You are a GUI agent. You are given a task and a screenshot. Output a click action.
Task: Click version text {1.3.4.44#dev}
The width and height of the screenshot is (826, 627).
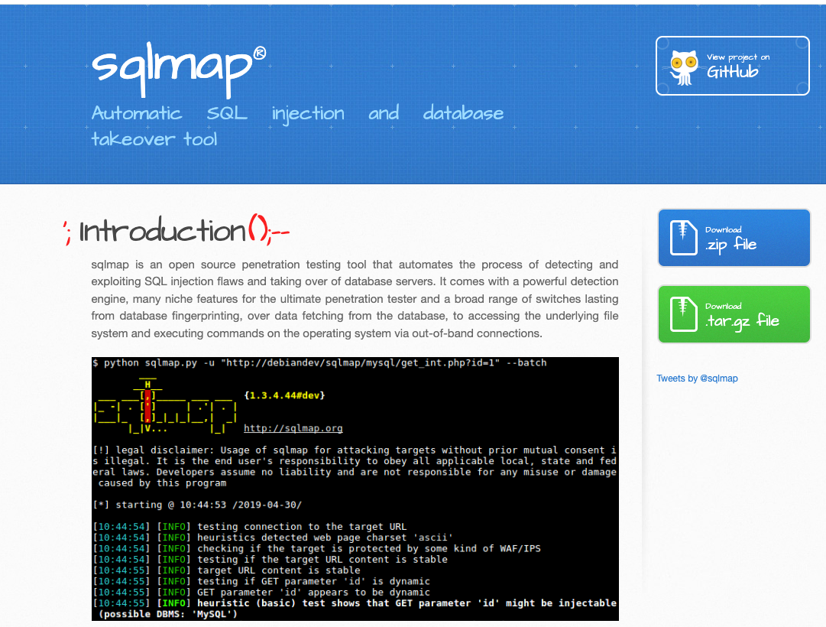[x=284, y=395]
